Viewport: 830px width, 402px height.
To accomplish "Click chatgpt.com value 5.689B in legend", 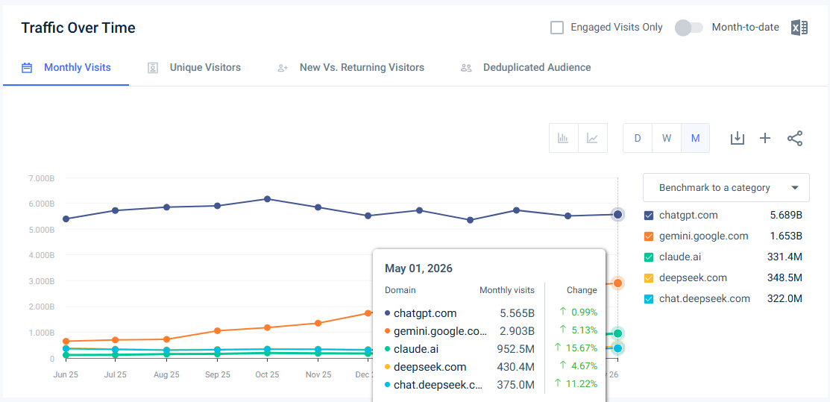I will (786, 216).
